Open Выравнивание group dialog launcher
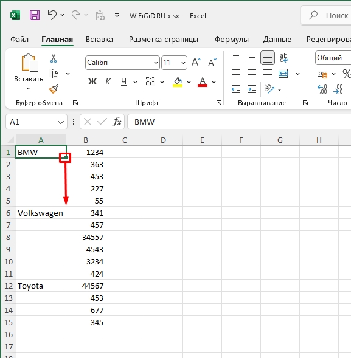The width and height of the screenshot is (351, 358). pyautogui.click(x=305, y=103)
